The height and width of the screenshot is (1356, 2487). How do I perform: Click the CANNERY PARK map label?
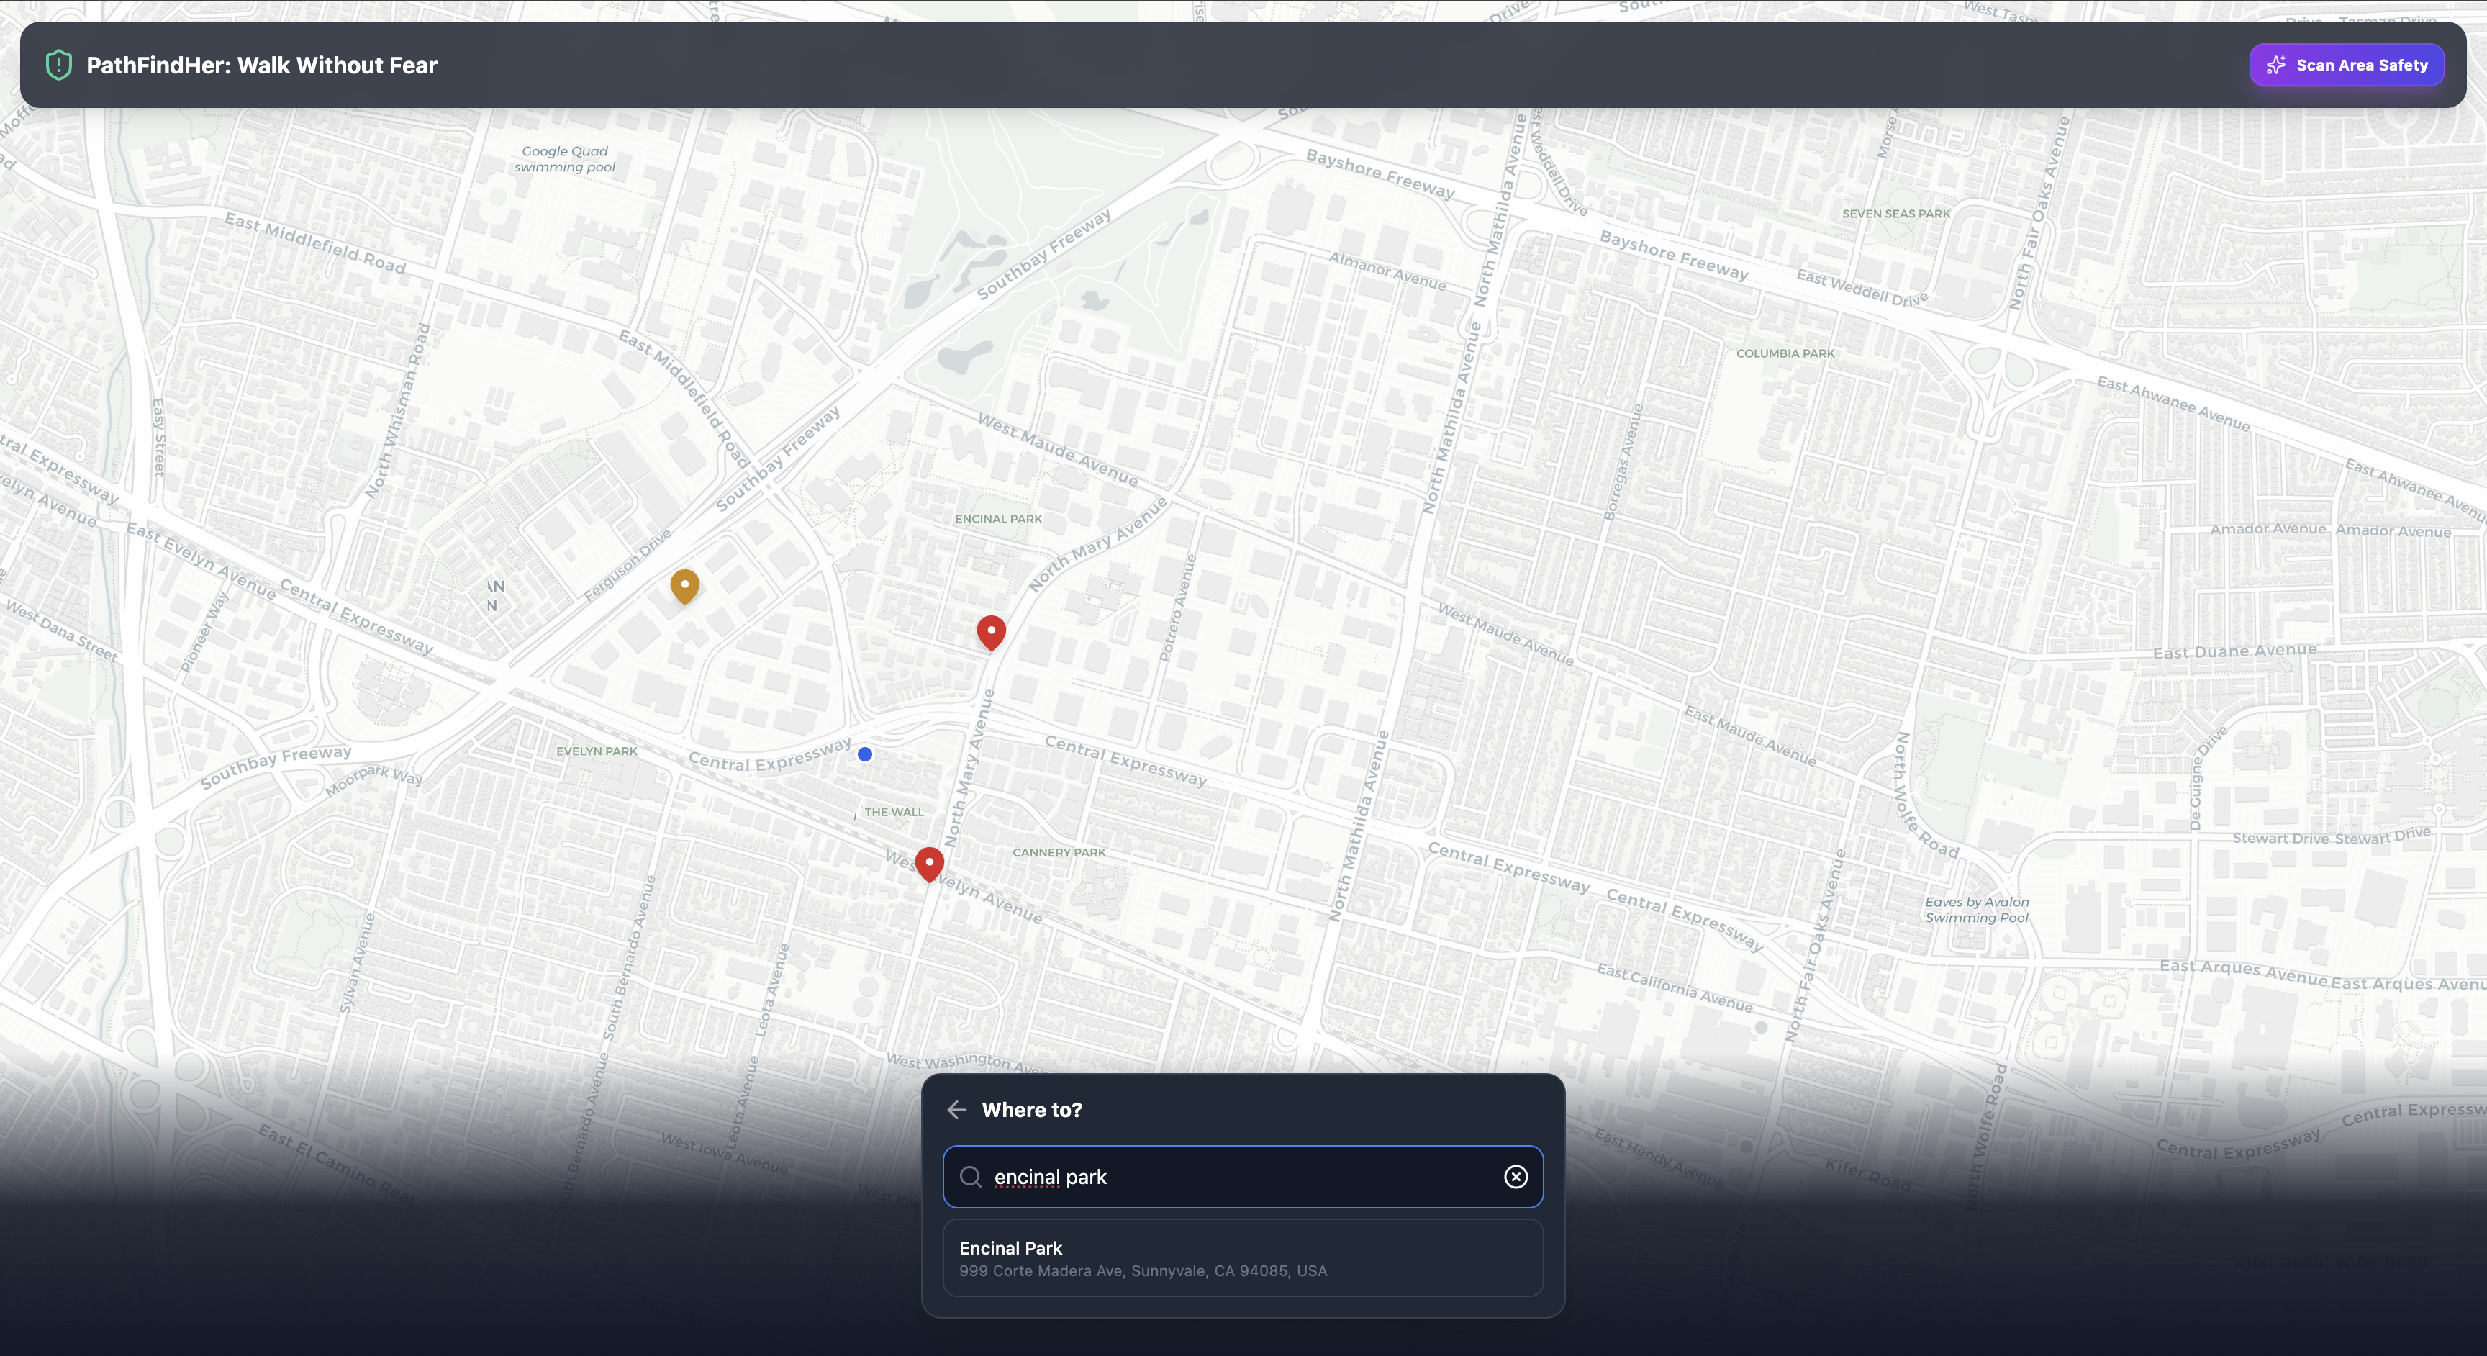1059,852
